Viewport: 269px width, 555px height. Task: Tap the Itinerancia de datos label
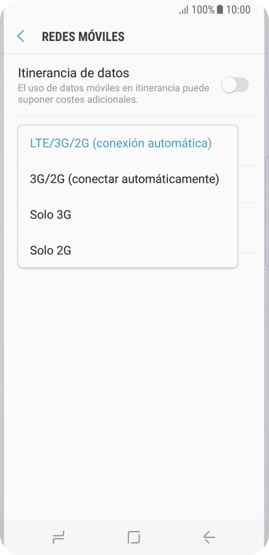(x=73, y=73)
